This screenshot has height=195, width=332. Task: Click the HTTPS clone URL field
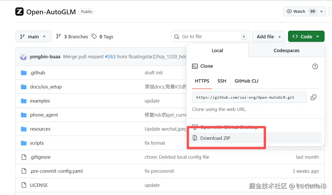tap(249, 97)
